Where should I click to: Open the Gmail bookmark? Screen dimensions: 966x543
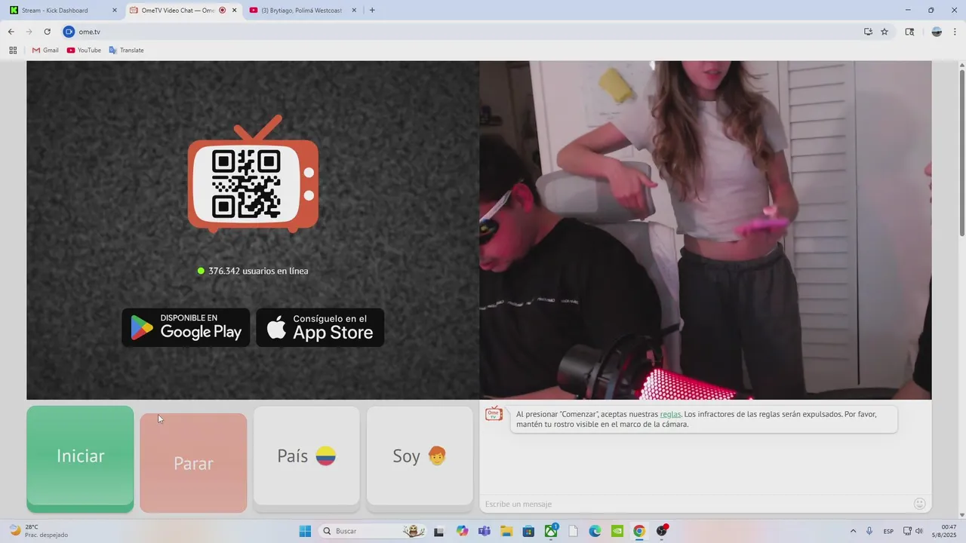click(45, 51)
